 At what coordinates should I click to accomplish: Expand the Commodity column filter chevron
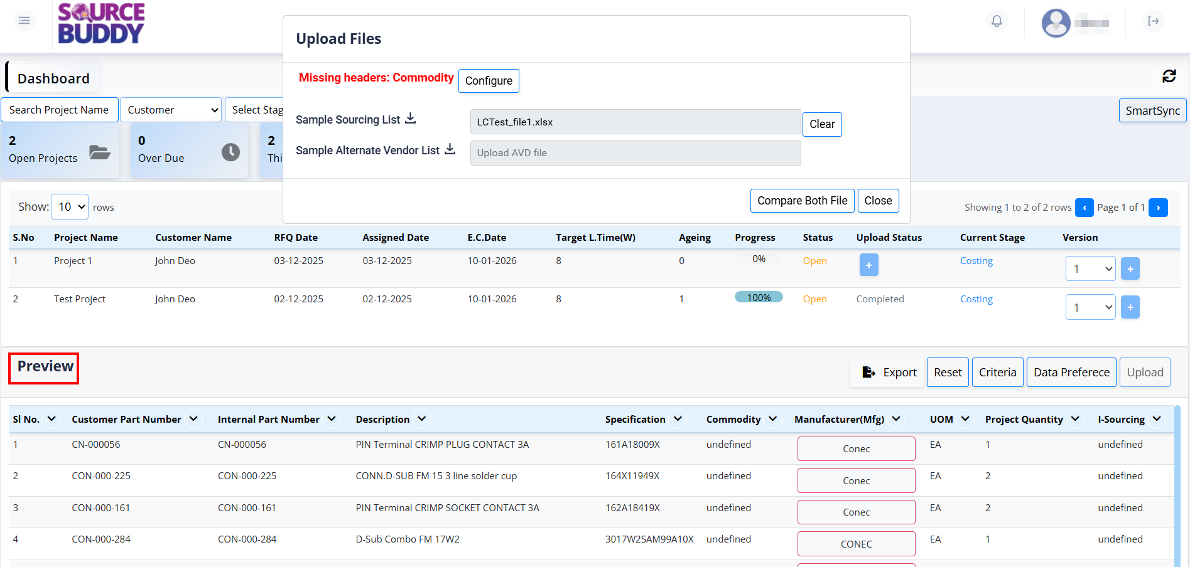(x=773, y=419)
